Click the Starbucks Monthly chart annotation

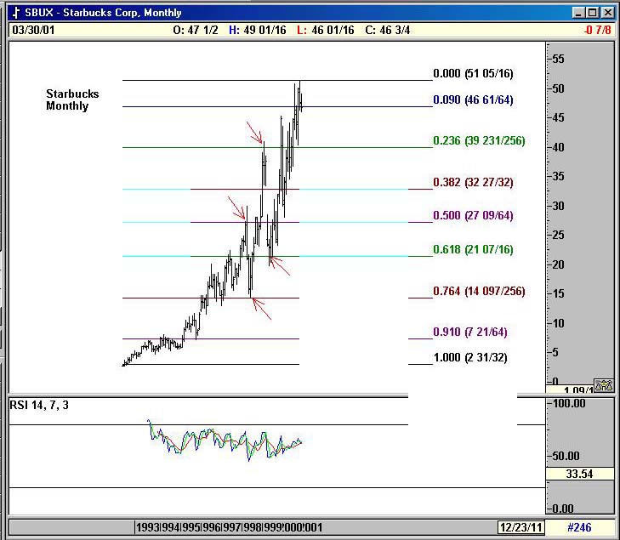coord(72,99)
